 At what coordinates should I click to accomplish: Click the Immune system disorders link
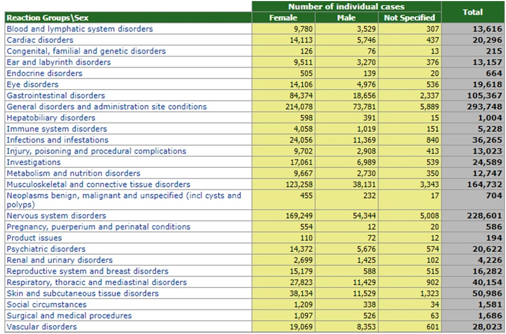(x=57, y=129)
